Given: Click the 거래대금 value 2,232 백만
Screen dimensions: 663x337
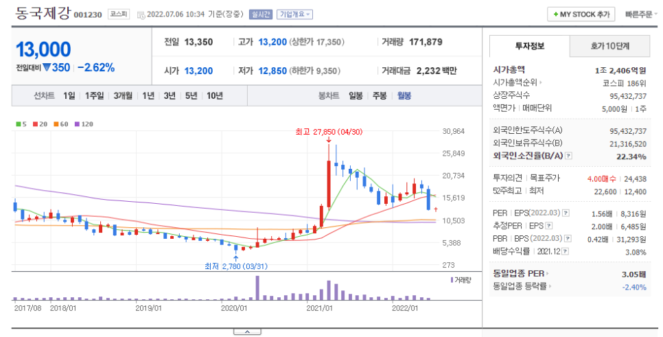Looking at the screenshot, I should [437, 71].
